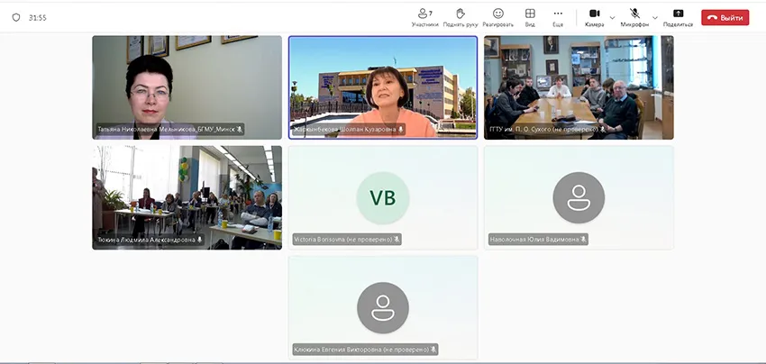The image size is (766, 364).
Task: Select Татьяна Николаевна Мельникова's video tile
Action: click(187, 87)
